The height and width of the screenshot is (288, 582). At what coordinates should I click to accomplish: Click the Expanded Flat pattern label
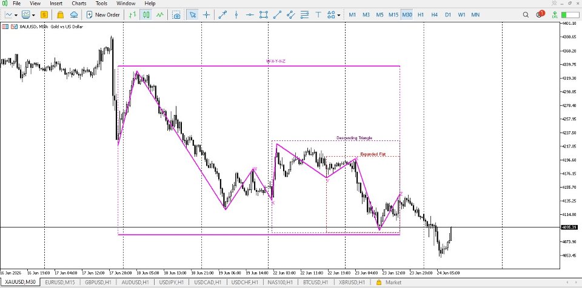pos(373,154)
